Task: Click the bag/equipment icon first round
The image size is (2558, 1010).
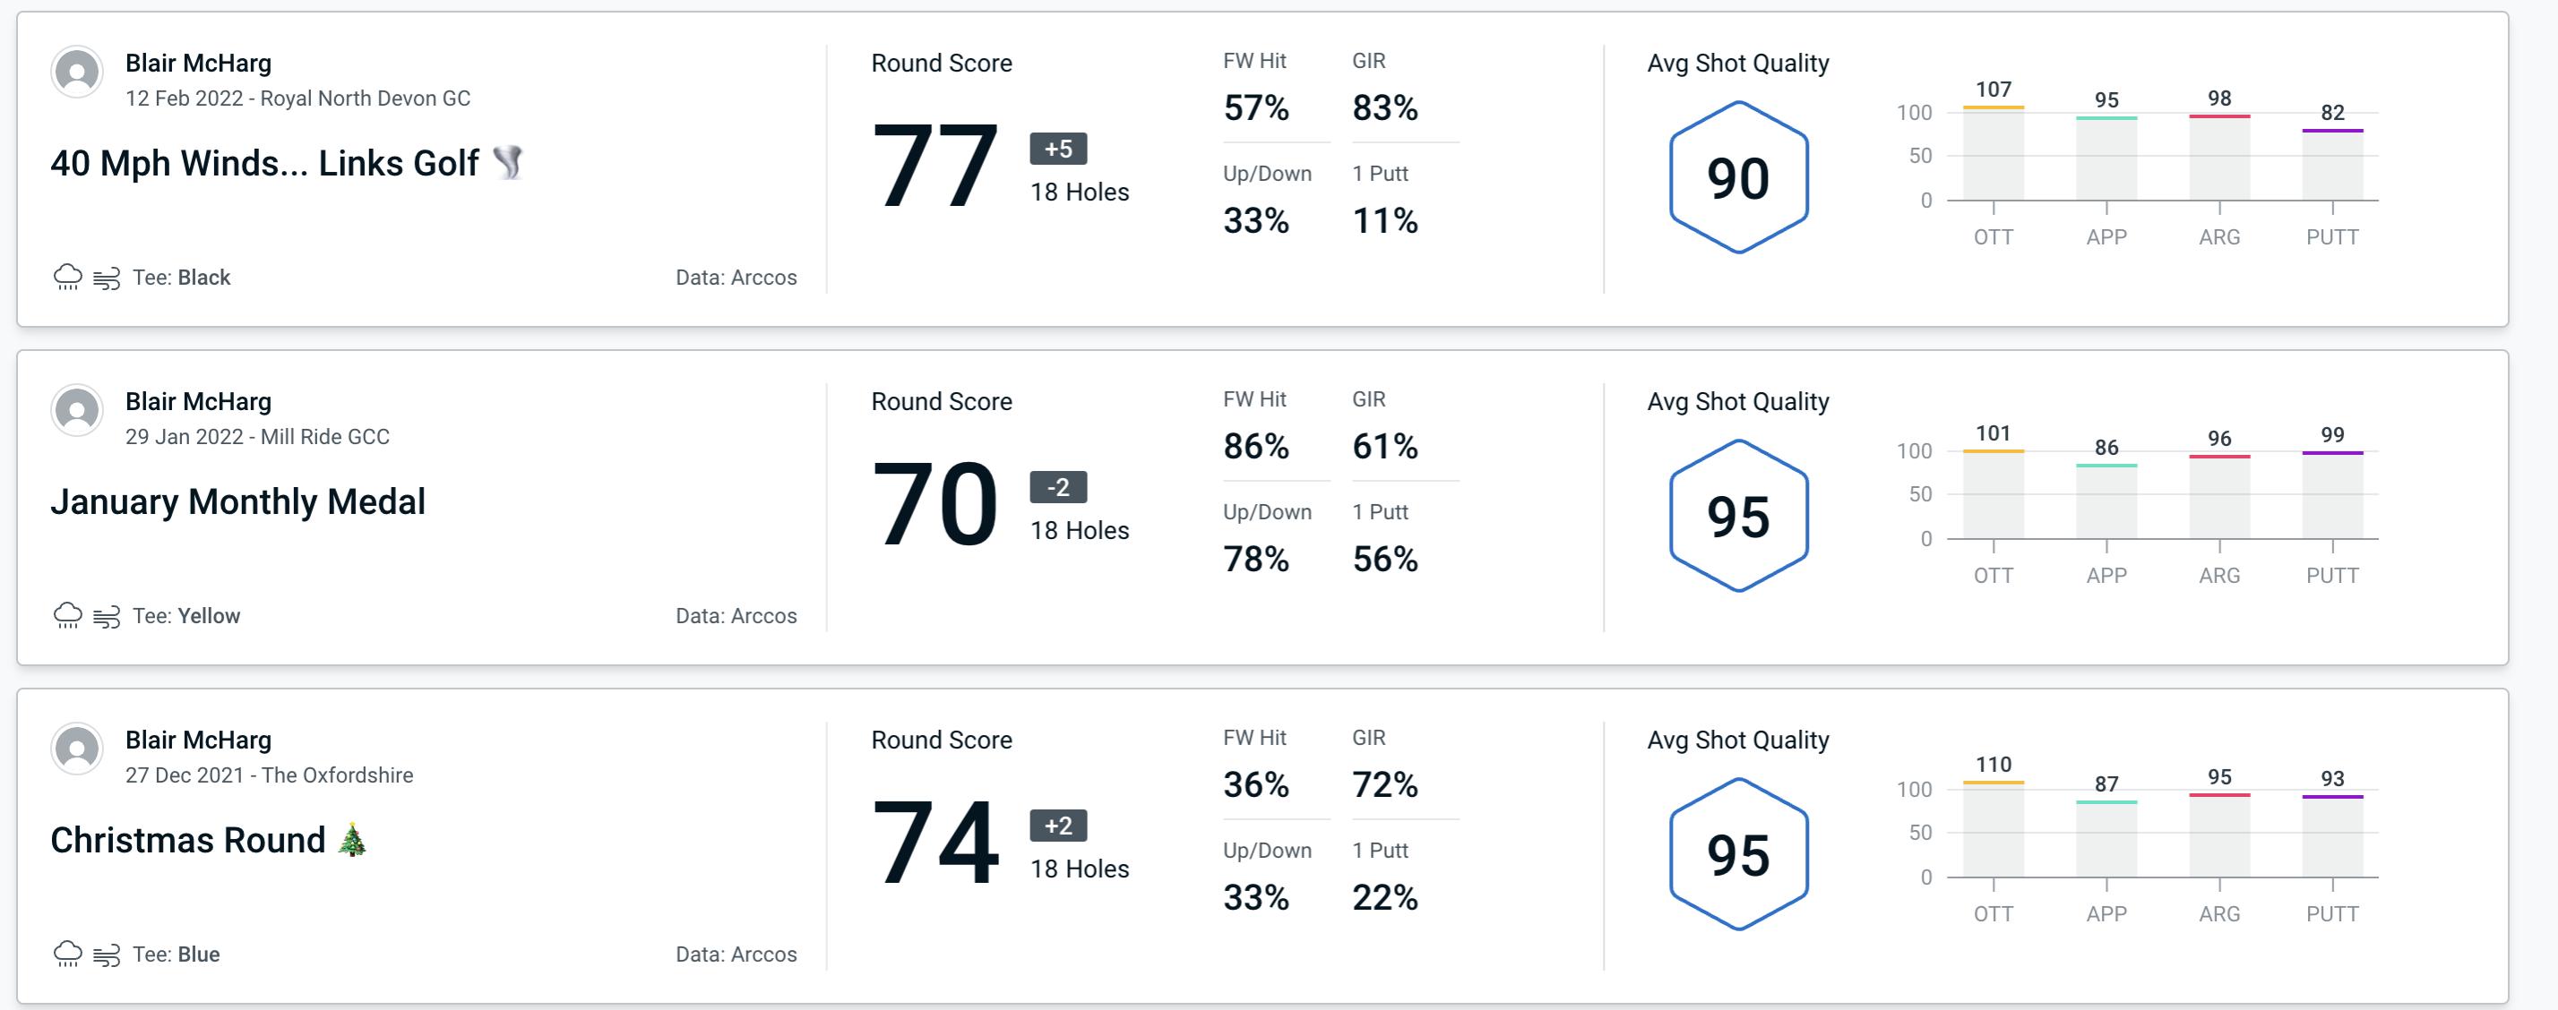Action: [x=109, y=275]
